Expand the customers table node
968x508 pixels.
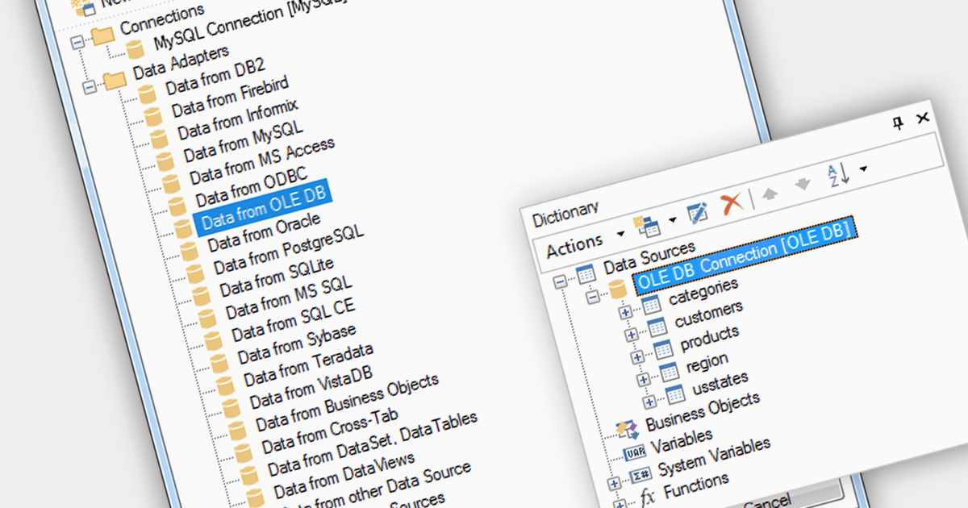click(x=632, y=334)
